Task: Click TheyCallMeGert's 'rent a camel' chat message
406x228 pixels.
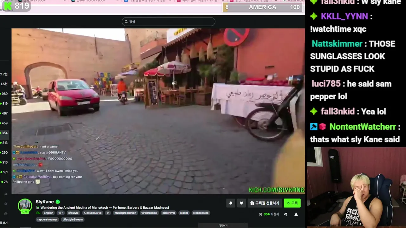Action: (36, 147)
